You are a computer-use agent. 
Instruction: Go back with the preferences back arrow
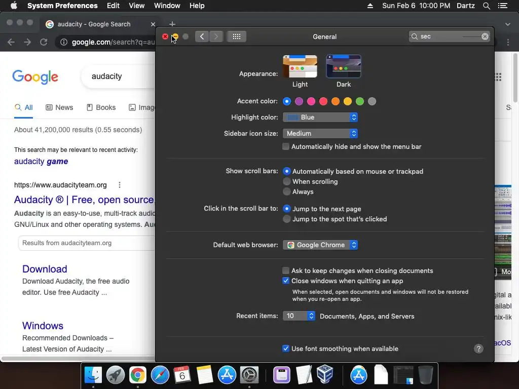202,36
